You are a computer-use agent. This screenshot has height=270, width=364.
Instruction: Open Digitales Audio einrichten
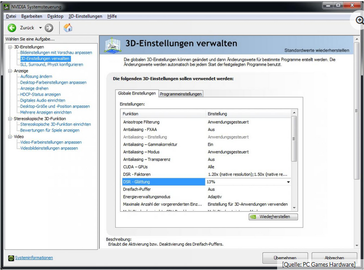pyautogui.click(x=42, y=100)
